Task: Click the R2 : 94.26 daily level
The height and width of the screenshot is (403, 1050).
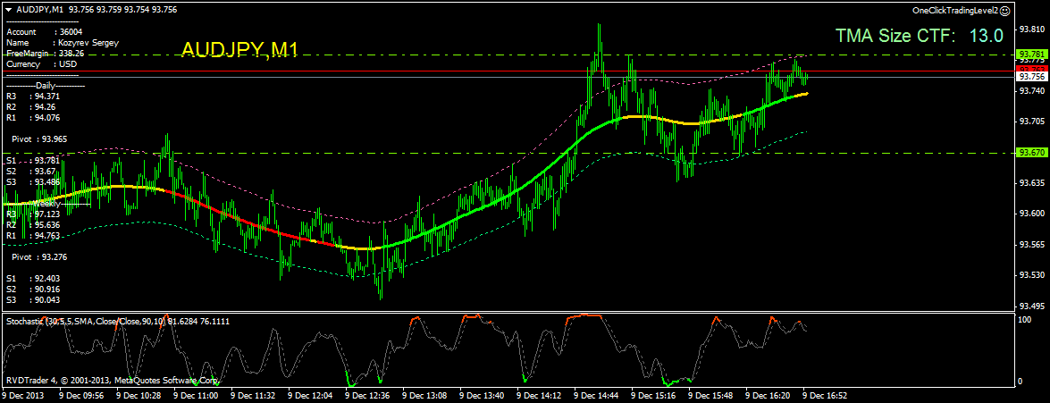Action: pos(30,107)
